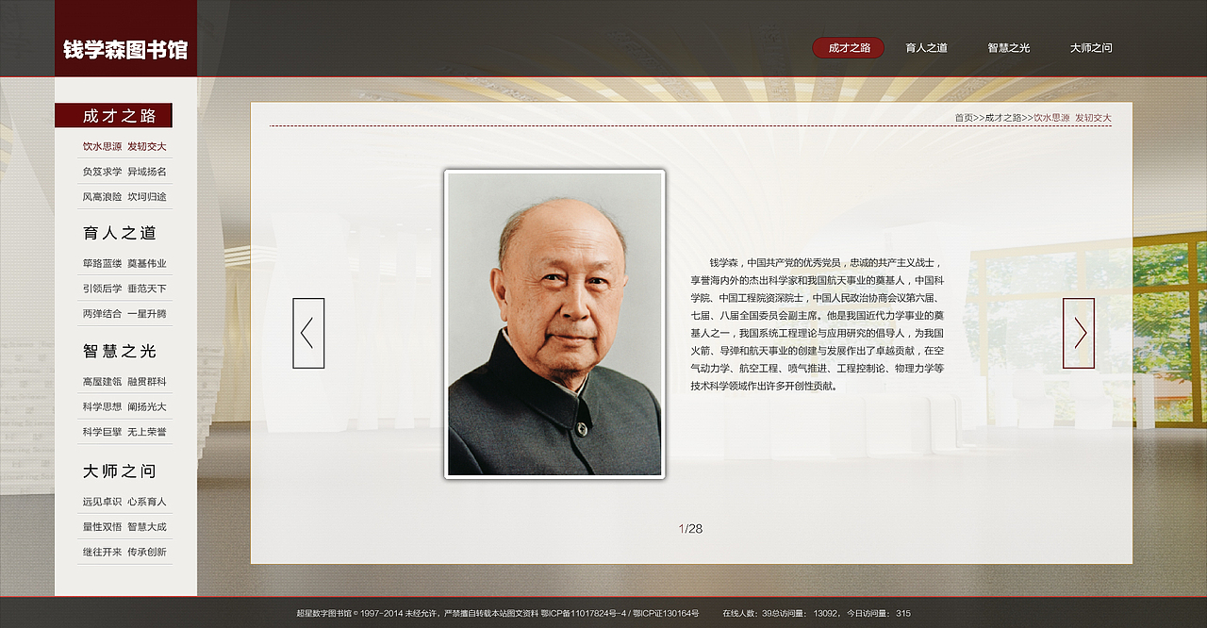Select the 成才之路 top navigation tab
This screenshot has width=1207, height=628.
(849, 47)
